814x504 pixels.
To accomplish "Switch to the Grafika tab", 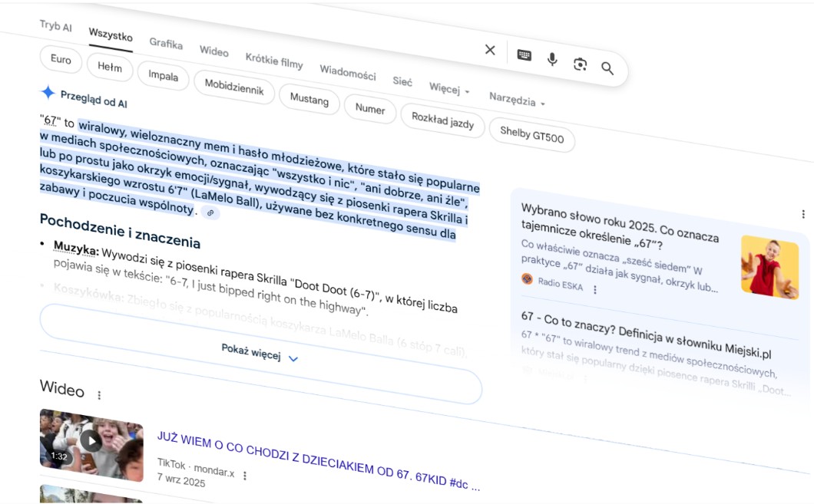I will [x=166, y=44].
